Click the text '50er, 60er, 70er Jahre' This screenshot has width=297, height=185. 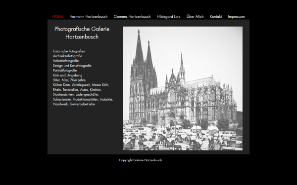(x=69, y=80)
